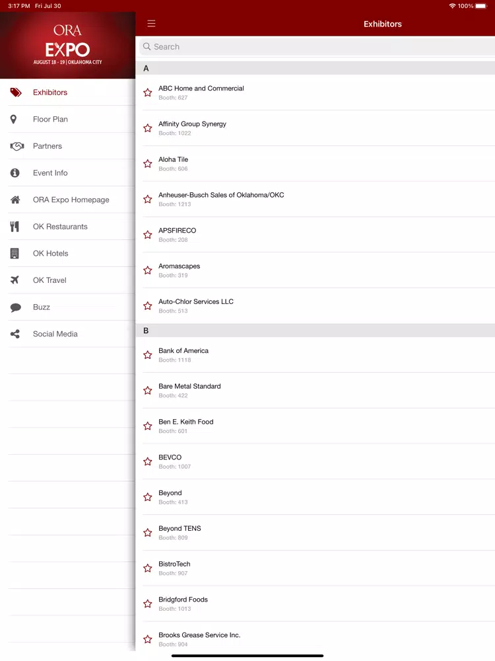The width and height of the screenshot is (495, 661).
Task: Click the OK Restaurants fork icon
Action: (15, 227)
